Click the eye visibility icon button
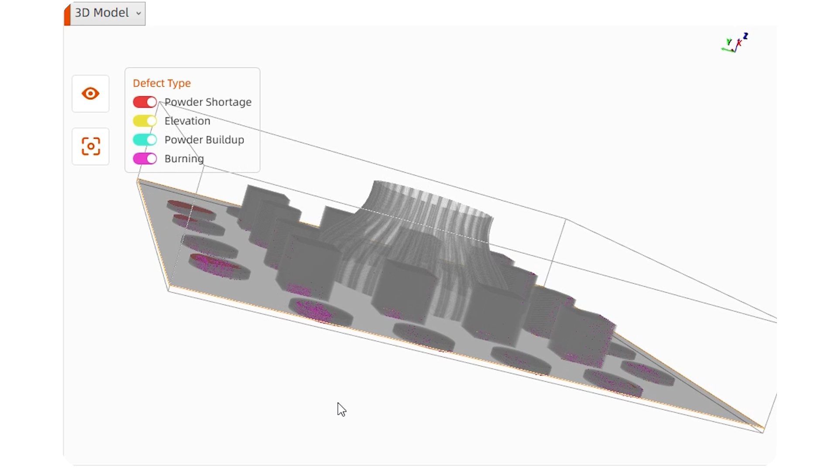This screenshot has width=838, height=471. click(x=90, y=94)
